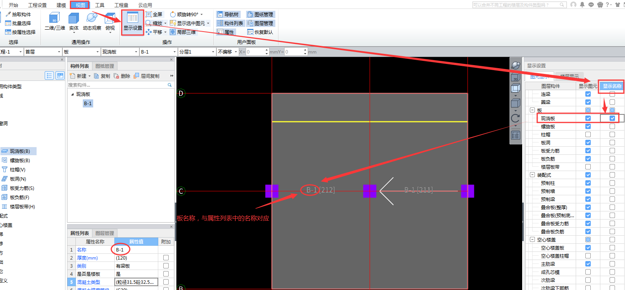Open 图层管理 layer management in ribbon
625x290 pixels.
(260, 23)
